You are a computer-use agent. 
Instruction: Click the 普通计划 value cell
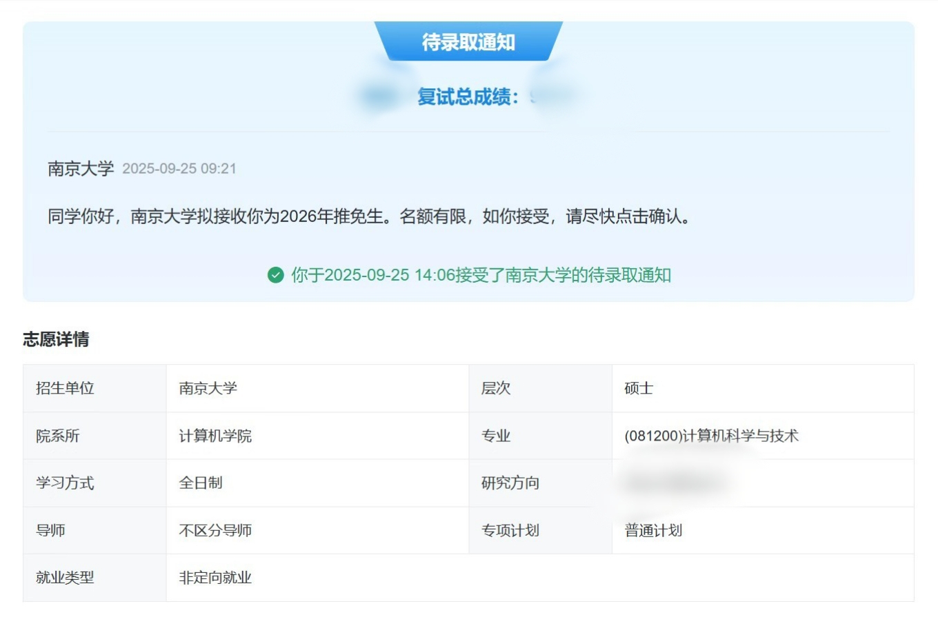[763, 530]
